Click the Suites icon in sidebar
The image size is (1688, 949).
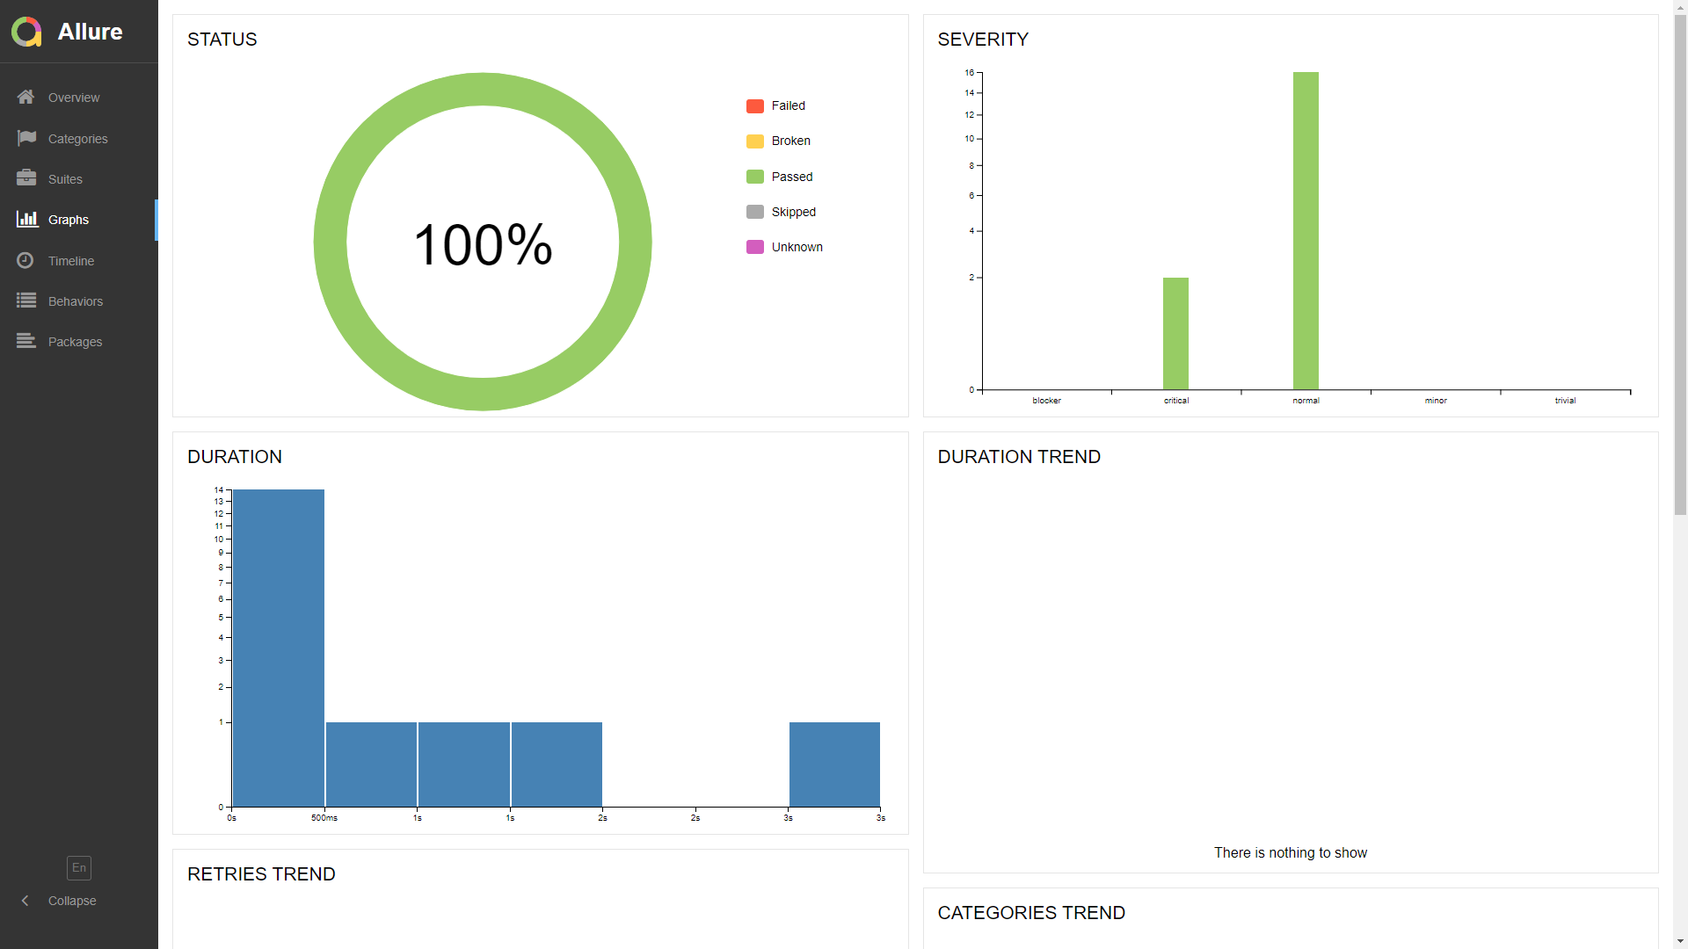pos(25,178)
